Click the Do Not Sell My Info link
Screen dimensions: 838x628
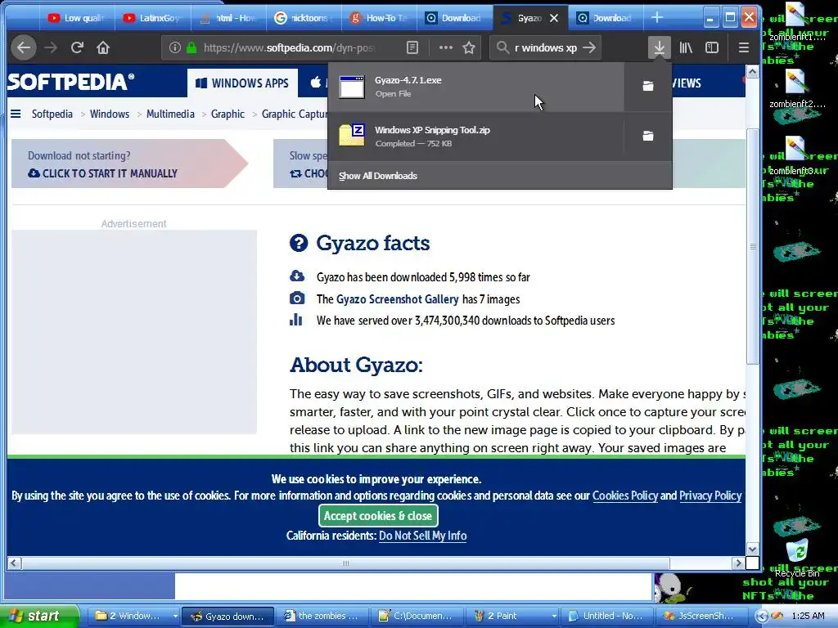423,536
